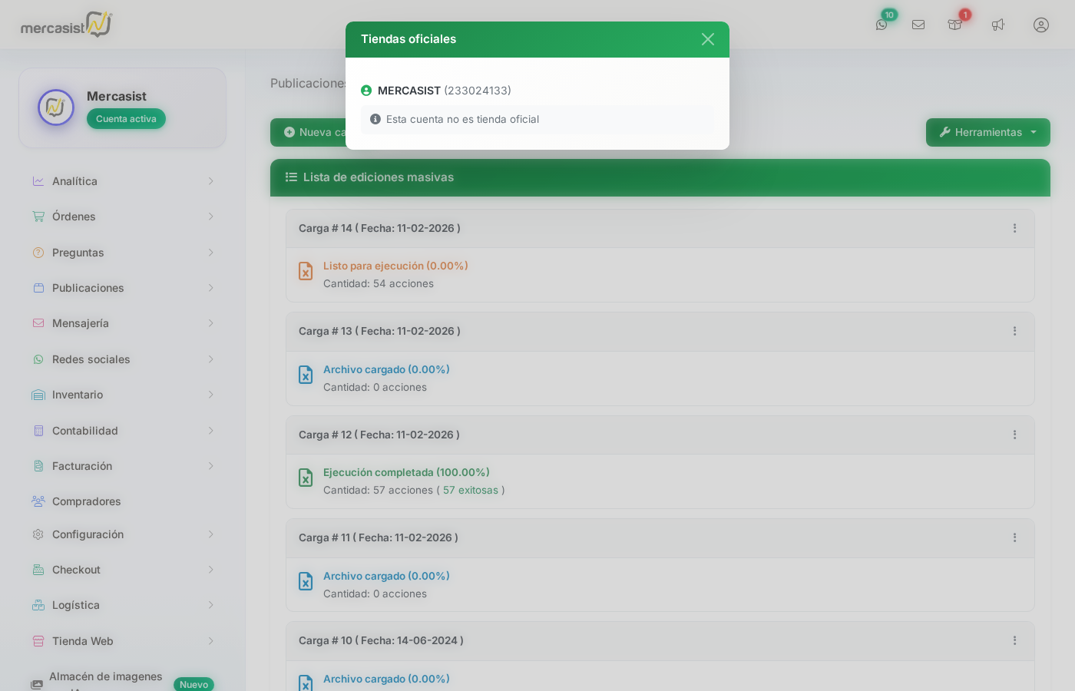This screenshot has width=1075, height=691.
Task: Open the megaphone announcements icon
Action: [x=997, y=25]
